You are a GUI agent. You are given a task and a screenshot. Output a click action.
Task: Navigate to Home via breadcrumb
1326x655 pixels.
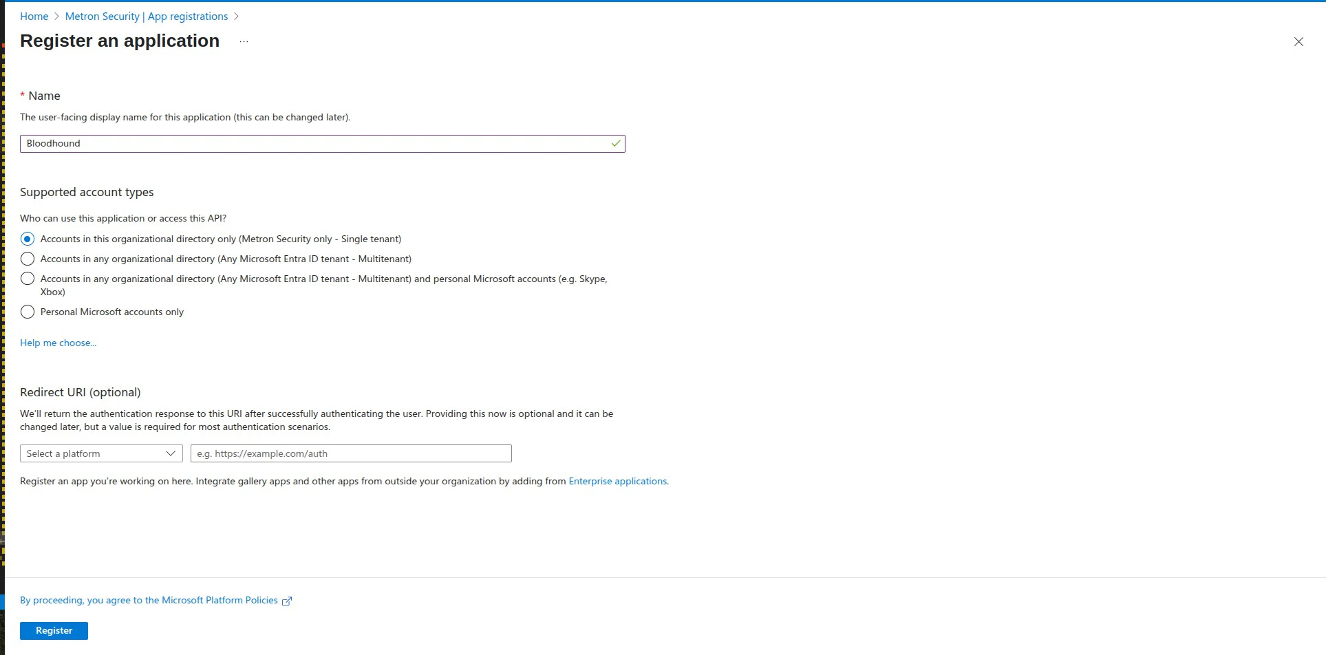pos(34,16)
